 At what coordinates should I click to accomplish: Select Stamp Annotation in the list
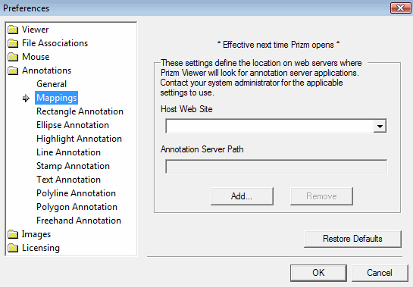coord(73,166)
